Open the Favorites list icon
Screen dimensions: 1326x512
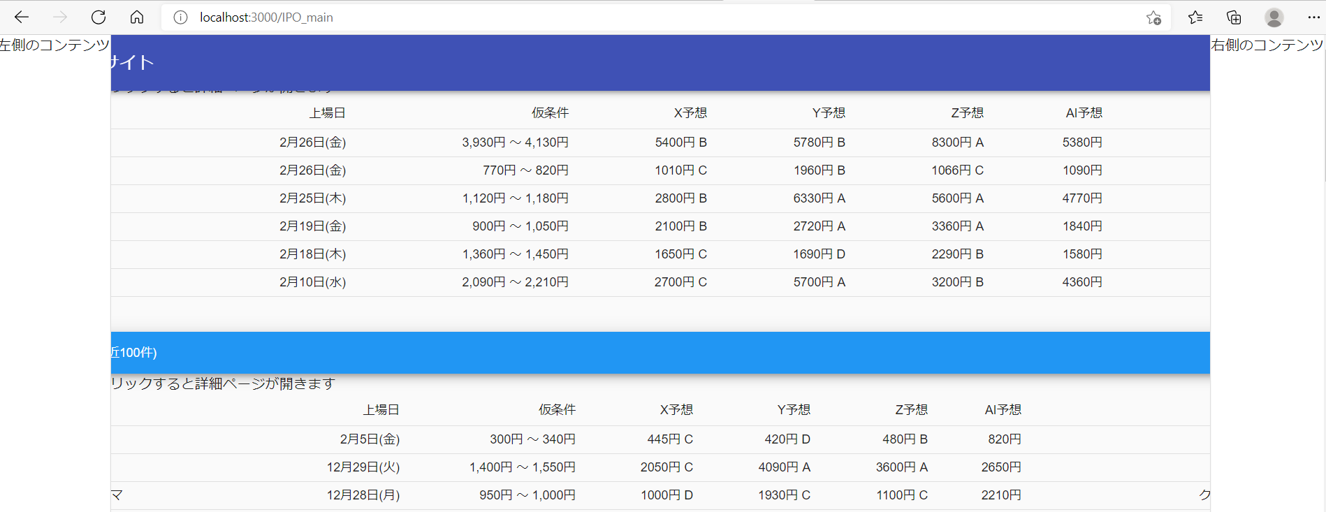coord(1195,17)
